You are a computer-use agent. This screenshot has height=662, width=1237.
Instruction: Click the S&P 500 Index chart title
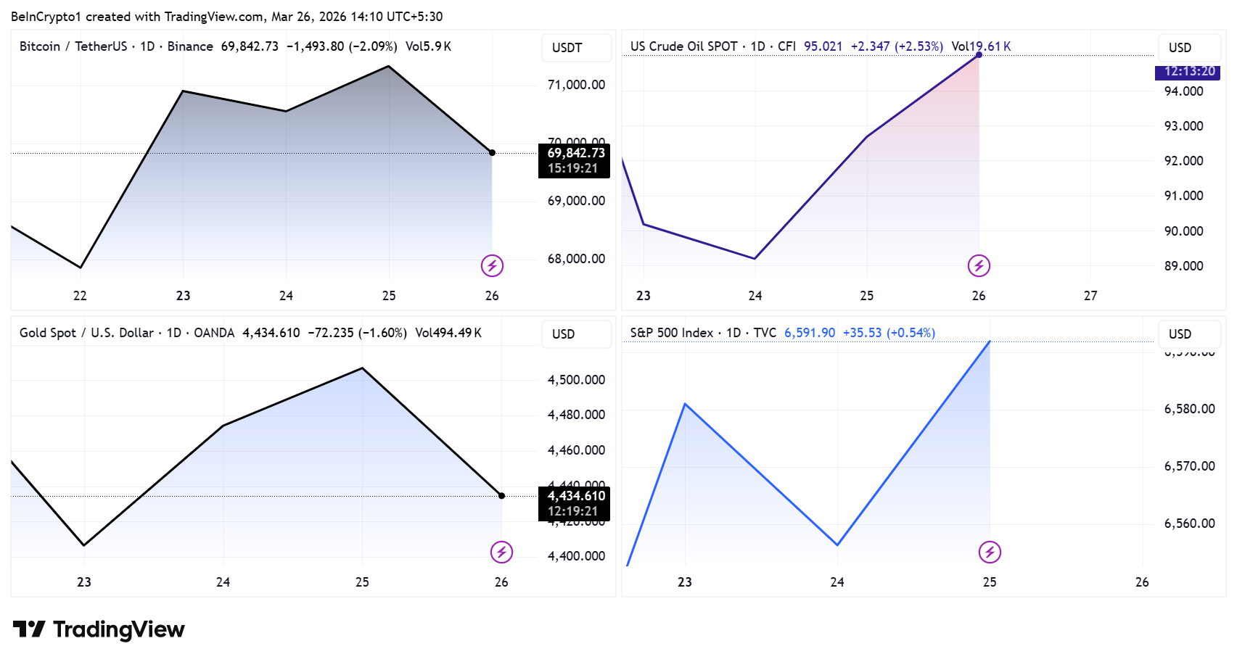tap(671, 333)
